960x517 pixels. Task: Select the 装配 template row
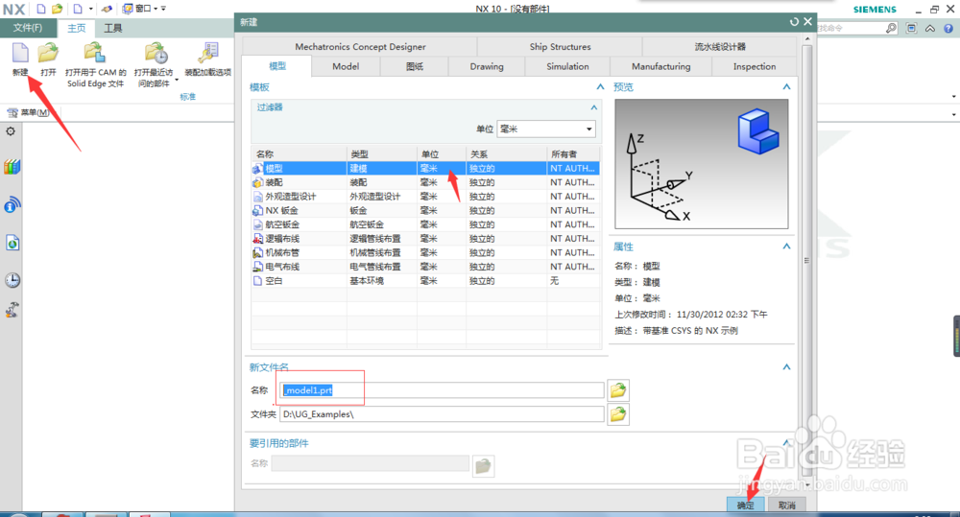(425, 182)
